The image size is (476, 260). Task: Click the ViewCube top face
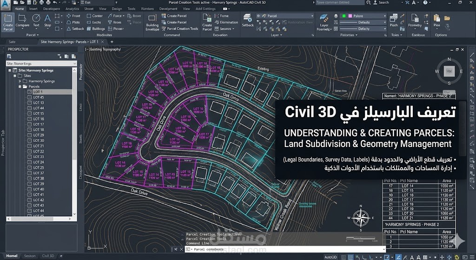449,71
